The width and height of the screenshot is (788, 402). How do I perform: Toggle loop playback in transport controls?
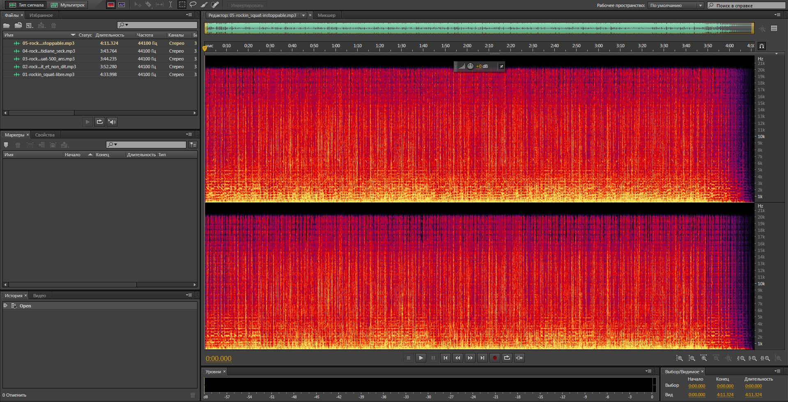[x=507, y=358]
